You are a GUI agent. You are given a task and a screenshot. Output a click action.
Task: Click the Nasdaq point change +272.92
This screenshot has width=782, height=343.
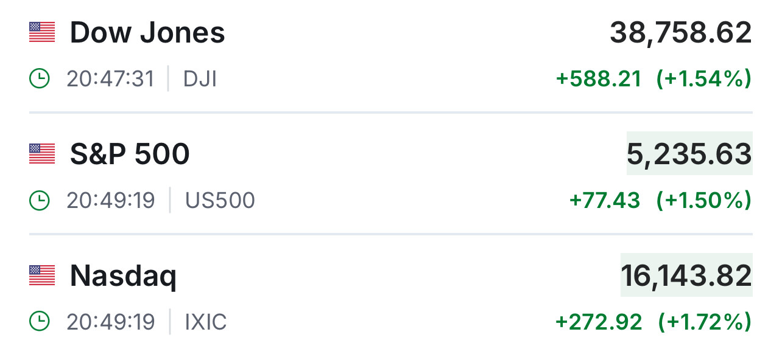pos(599,322)
